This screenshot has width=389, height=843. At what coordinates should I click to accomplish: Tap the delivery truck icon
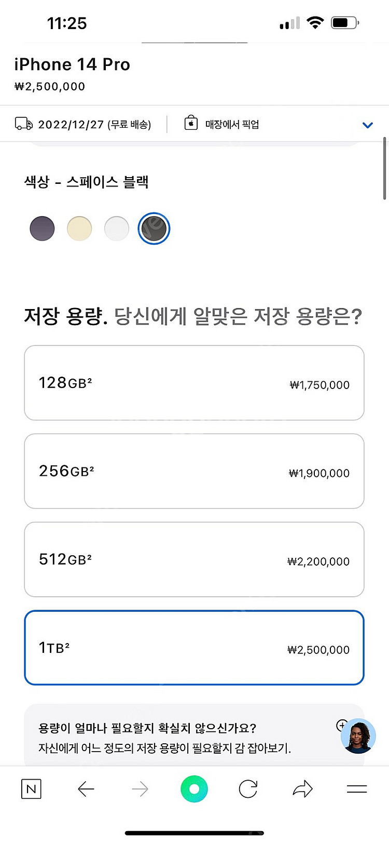(x=24, y=124)
